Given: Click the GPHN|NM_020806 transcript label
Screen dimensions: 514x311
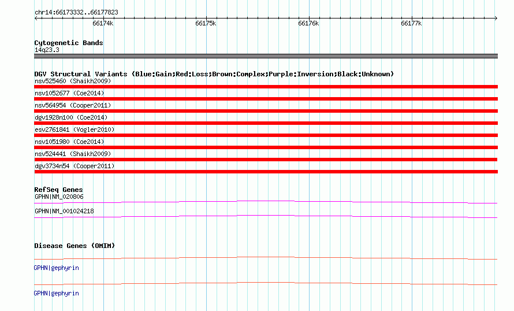Looking at the screenshot, I should click(59, 197).
